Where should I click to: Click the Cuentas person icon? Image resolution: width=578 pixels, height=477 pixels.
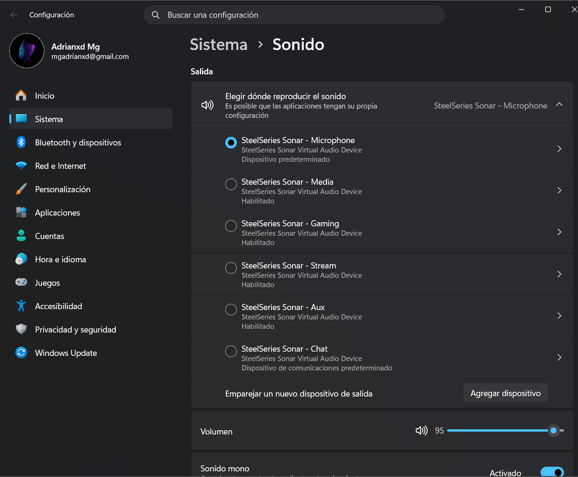[21, 236]
